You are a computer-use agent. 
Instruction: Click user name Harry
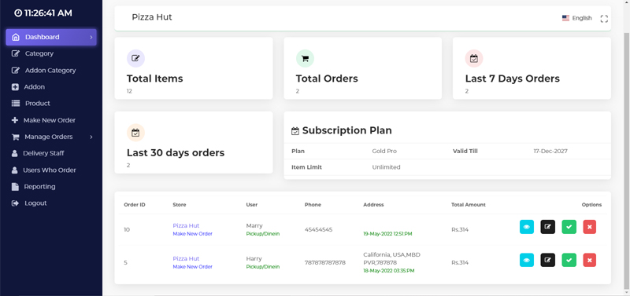point(254,259)
